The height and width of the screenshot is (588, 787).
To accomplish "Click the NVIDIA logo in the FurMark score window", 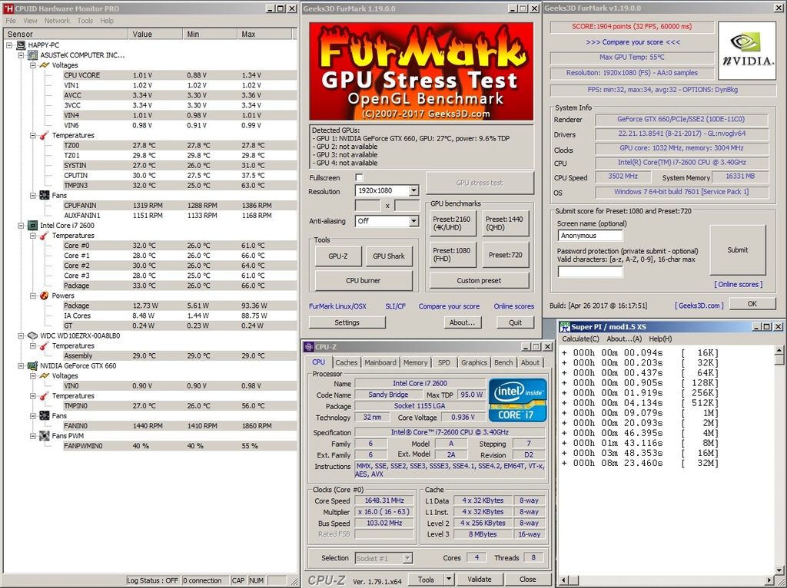I will coord(747,50).
